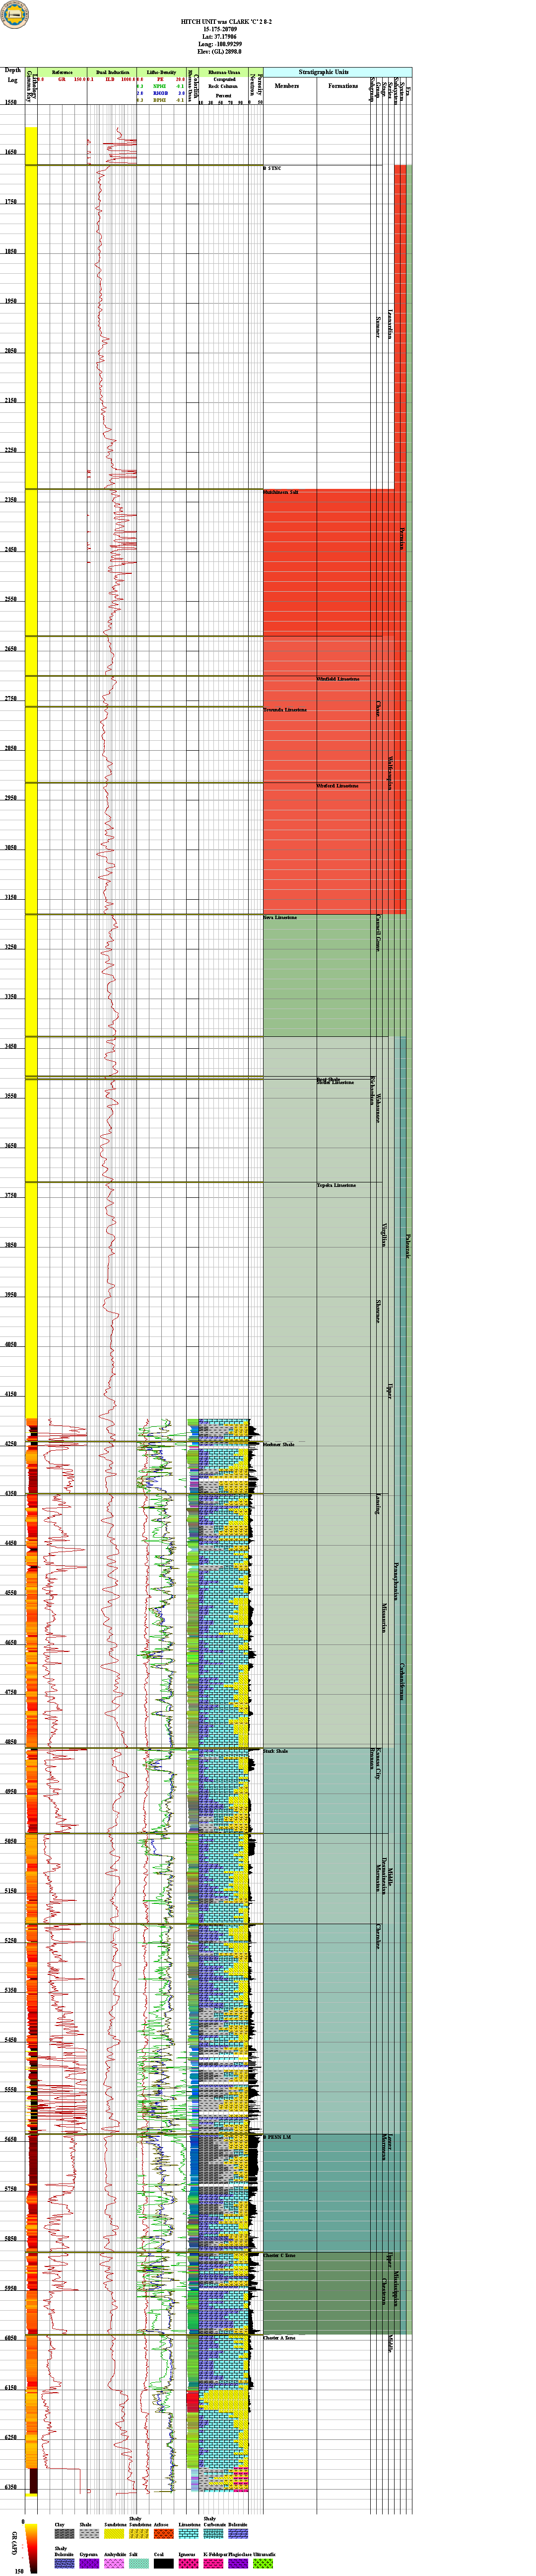Click the Kansas City group label
Viewport: 536px width, 2576px height.
click(x=377, y=1764)
